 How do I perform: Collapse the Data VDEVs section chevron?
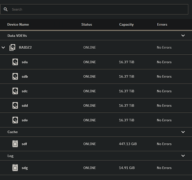pos(183,36)
